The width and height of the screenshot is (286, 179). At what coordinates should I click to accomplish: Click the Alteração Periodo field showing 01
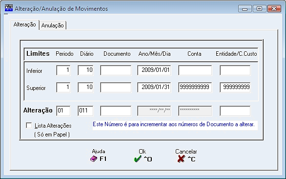[63, 111]
